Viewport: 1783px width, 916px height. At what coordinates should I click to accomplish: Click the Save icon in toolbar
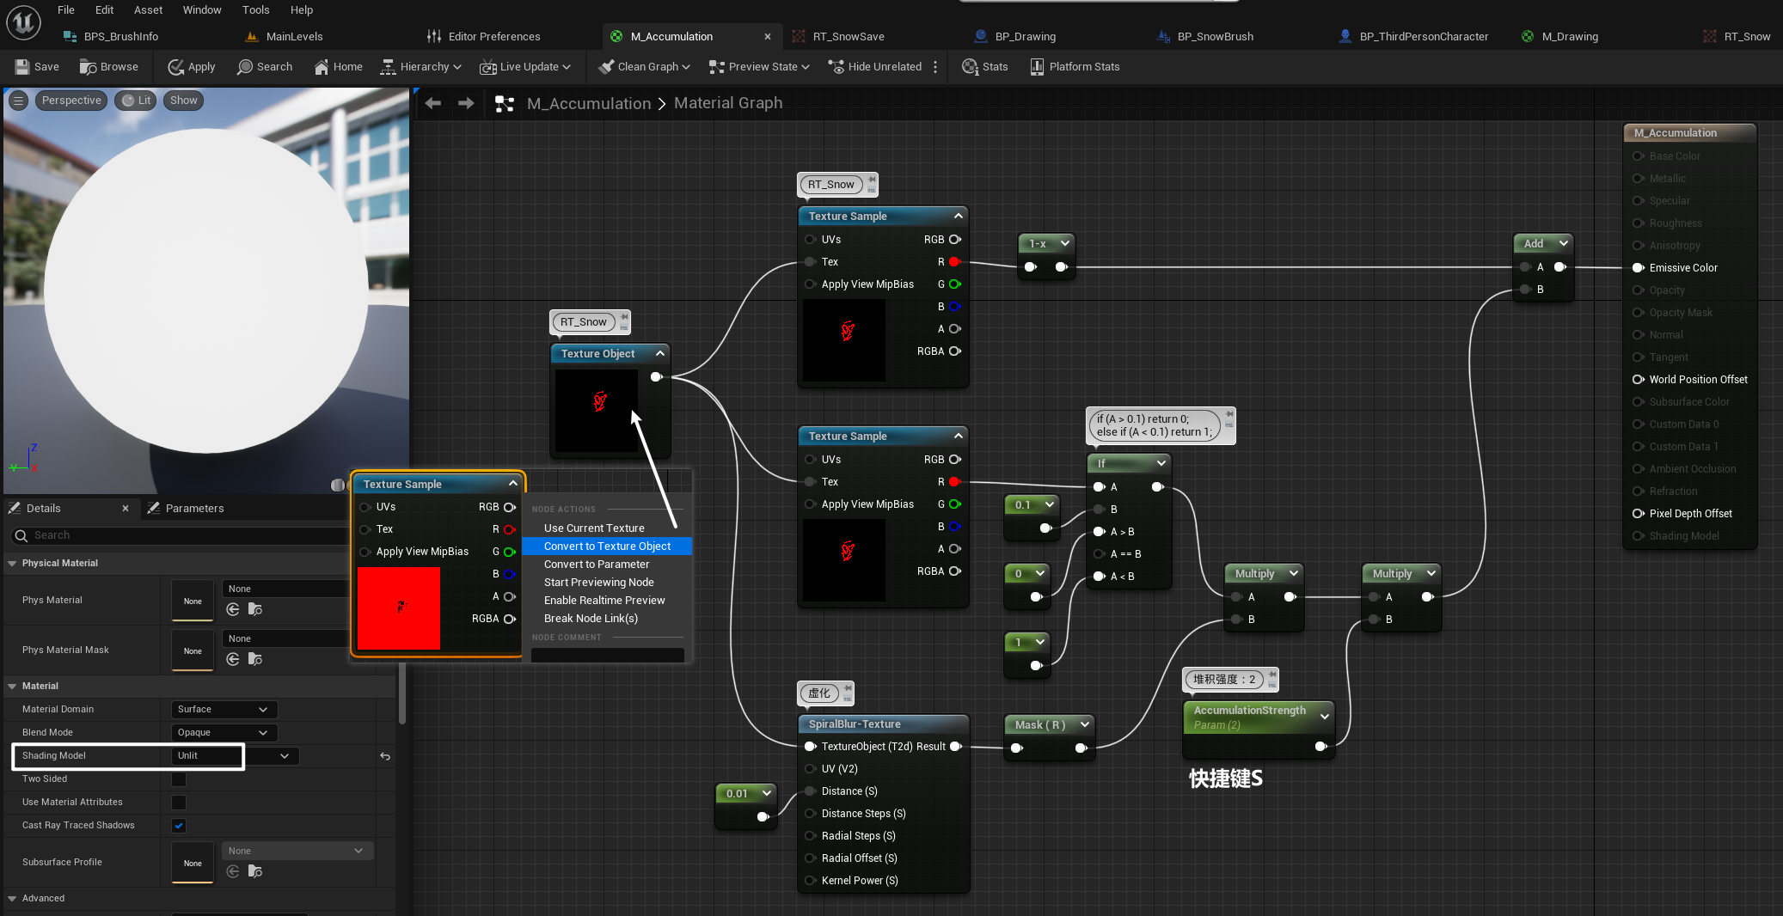click(23, 67)
